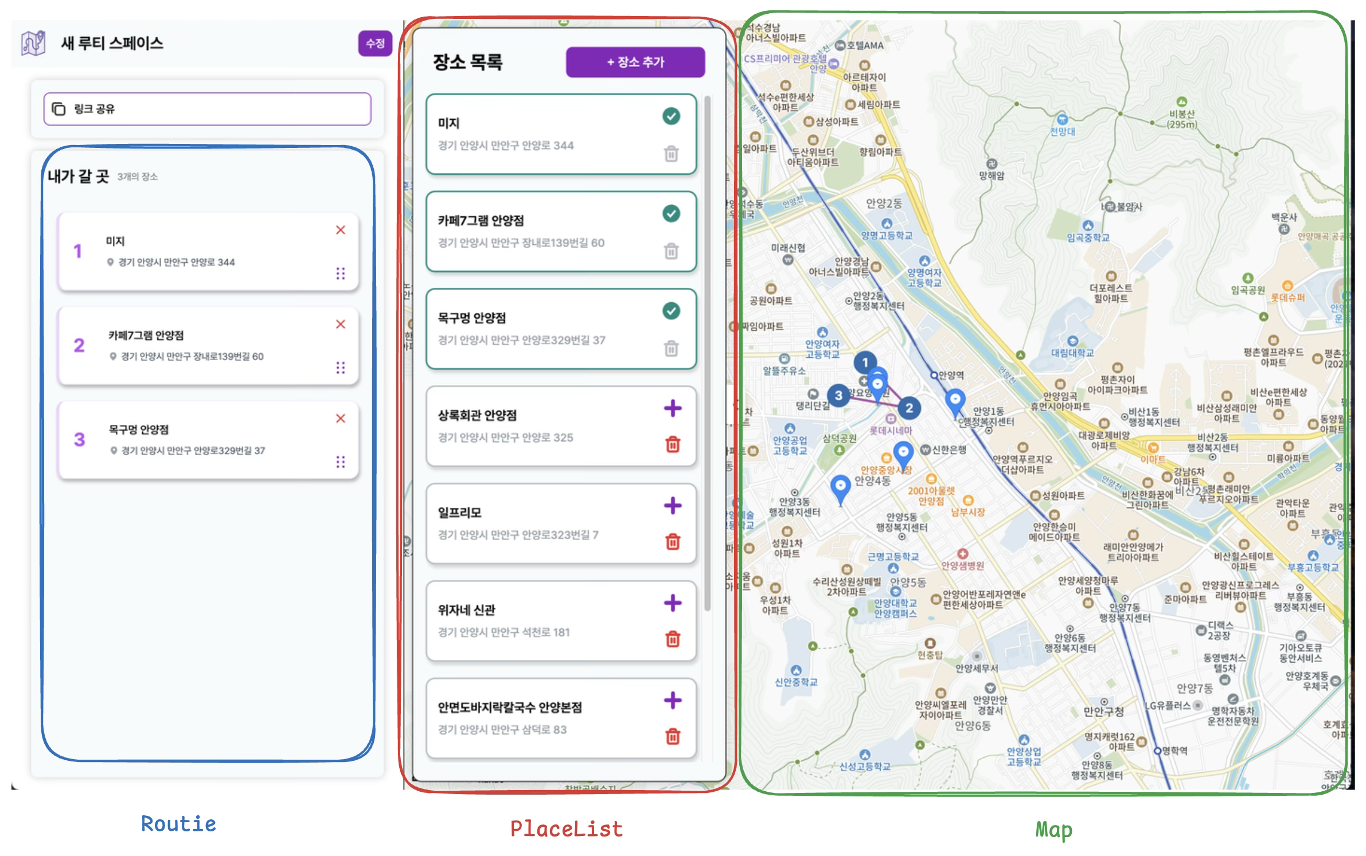Click + 장소 추가 button
1366x856 pixels.
click(635, 62)
